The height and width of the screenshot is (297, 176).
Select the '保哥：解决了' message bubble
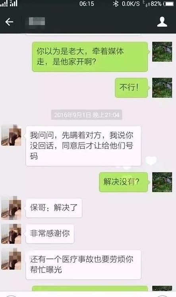[54, 208]
